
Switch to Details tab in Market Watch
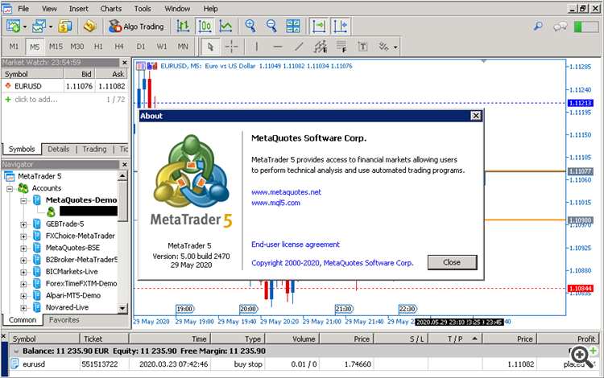click(x=59, y=150)
